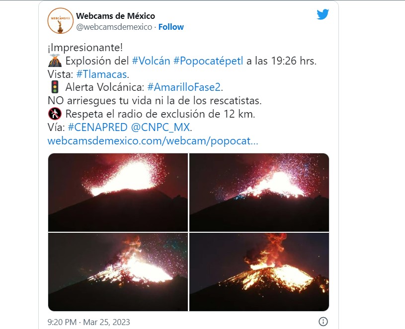
Task: View the bottom-right lava flow photo
Action: [259, 272]
